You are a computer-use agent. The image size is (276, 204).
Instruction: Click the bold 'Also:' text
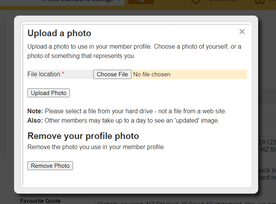(x=35, y=120)
